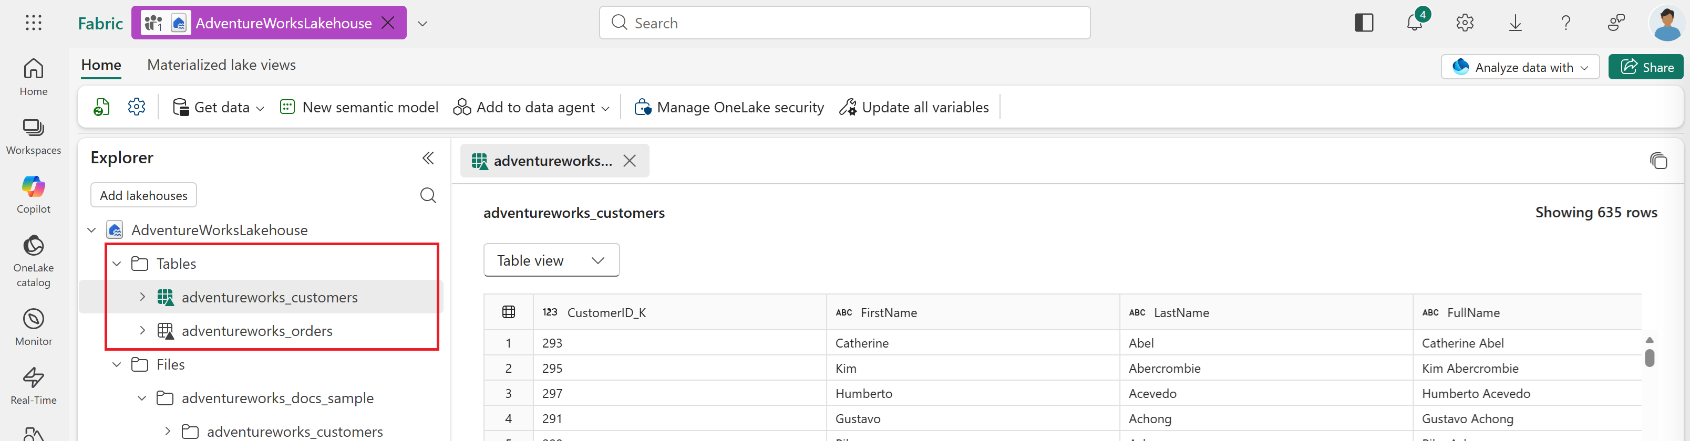Collapse the AdventureWorksLakehouse tree node
This screenshot has height=441, width=1690.
click(92, 230)
